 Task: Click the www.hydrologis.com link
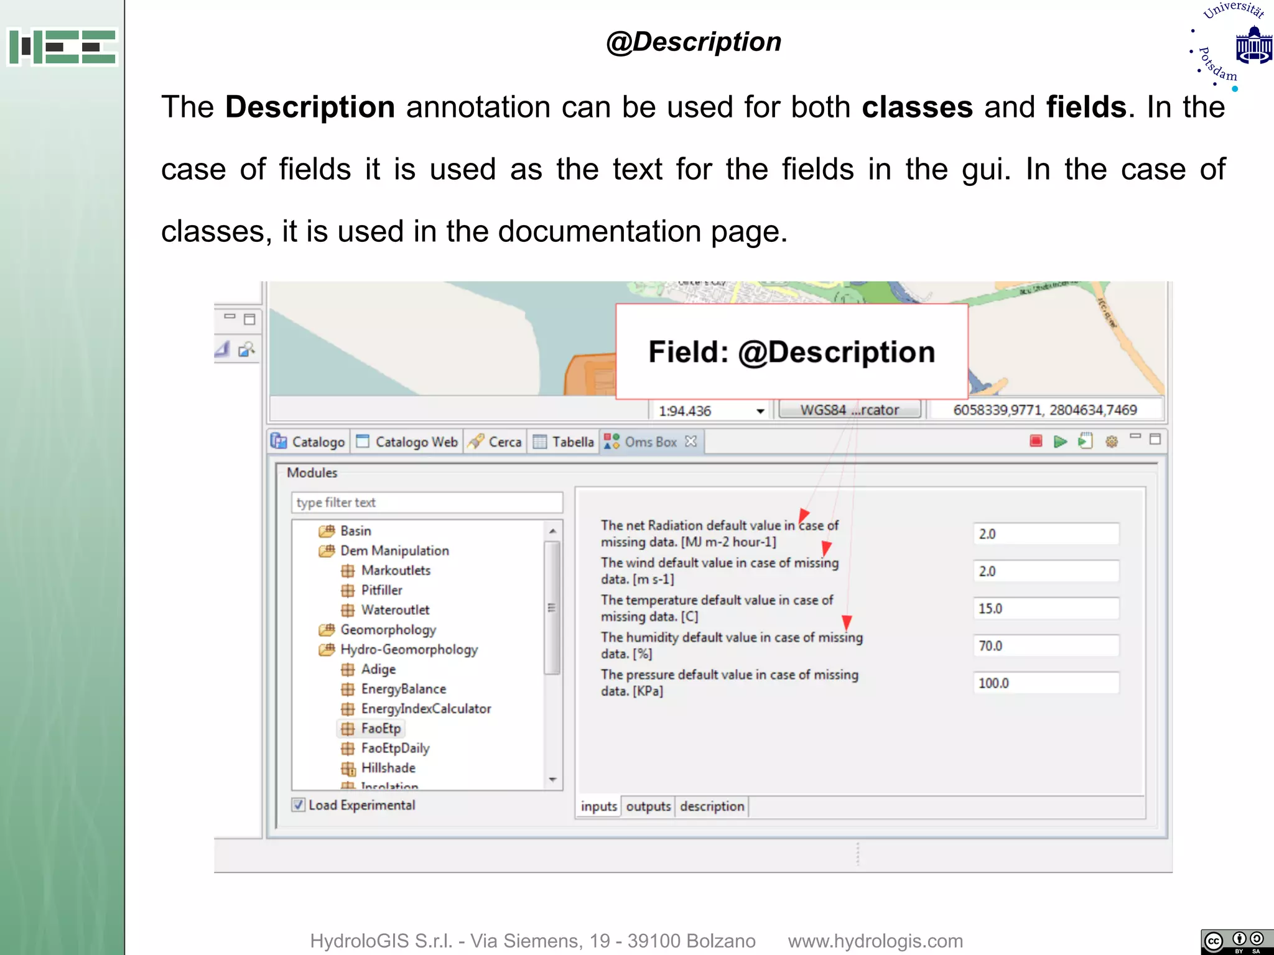(x=875, y=941)
